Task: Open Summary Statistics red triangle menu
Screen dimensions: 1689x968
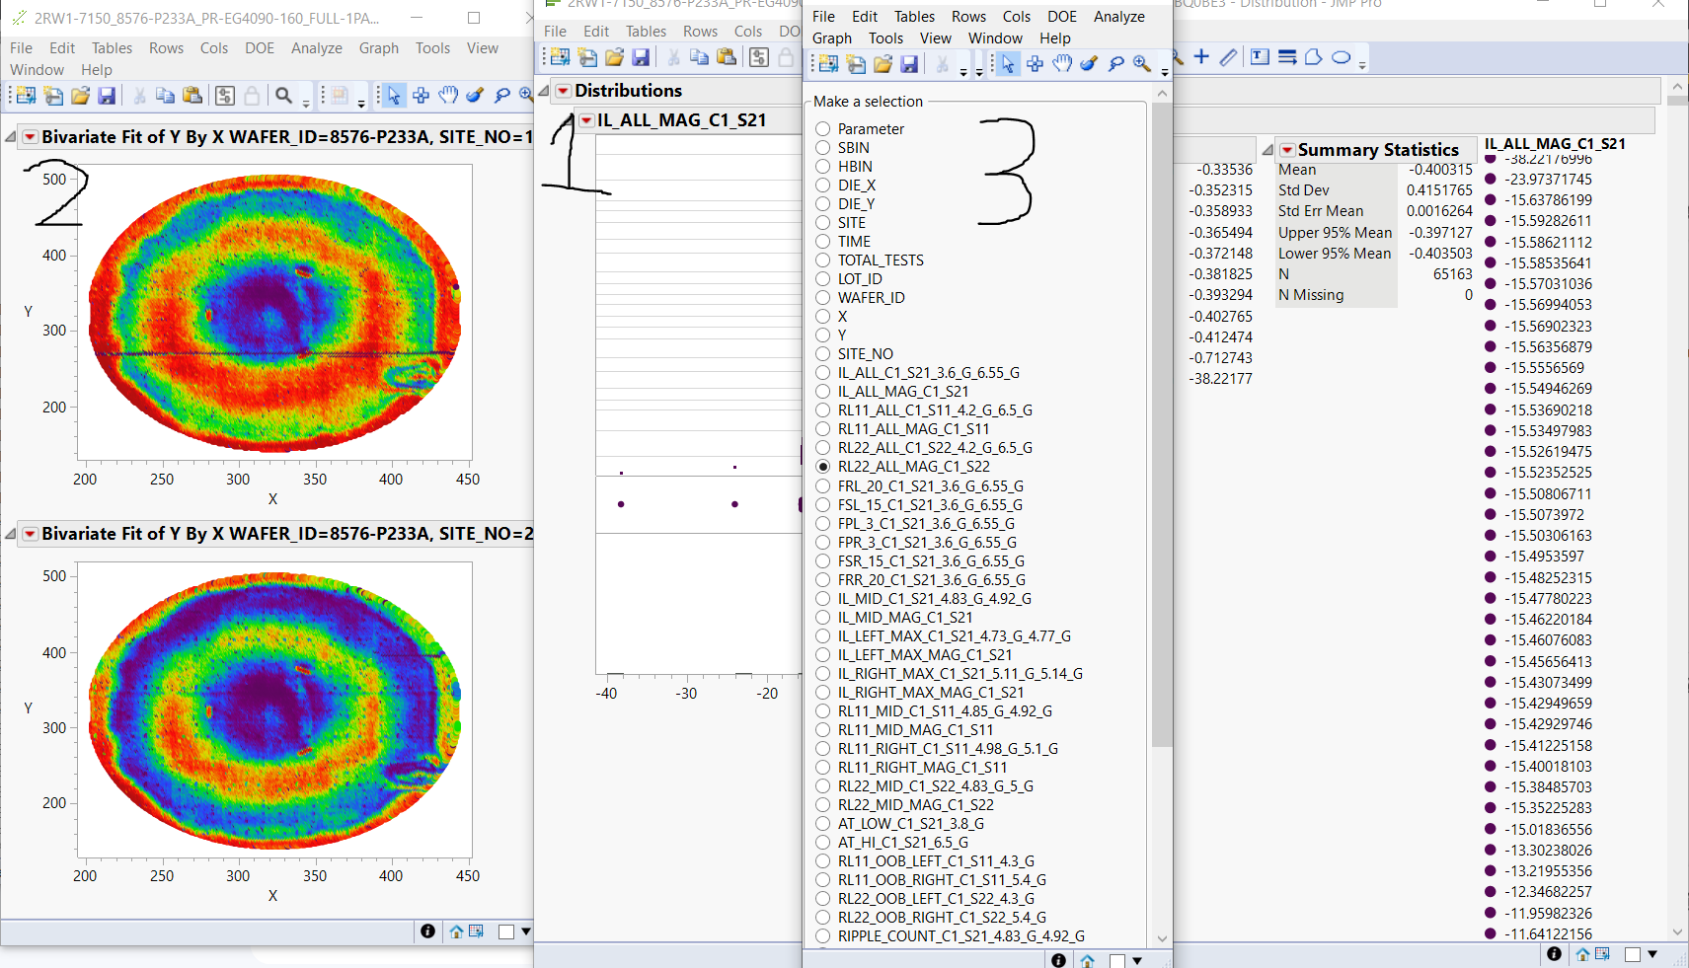Action: [x=1287, y=150]
